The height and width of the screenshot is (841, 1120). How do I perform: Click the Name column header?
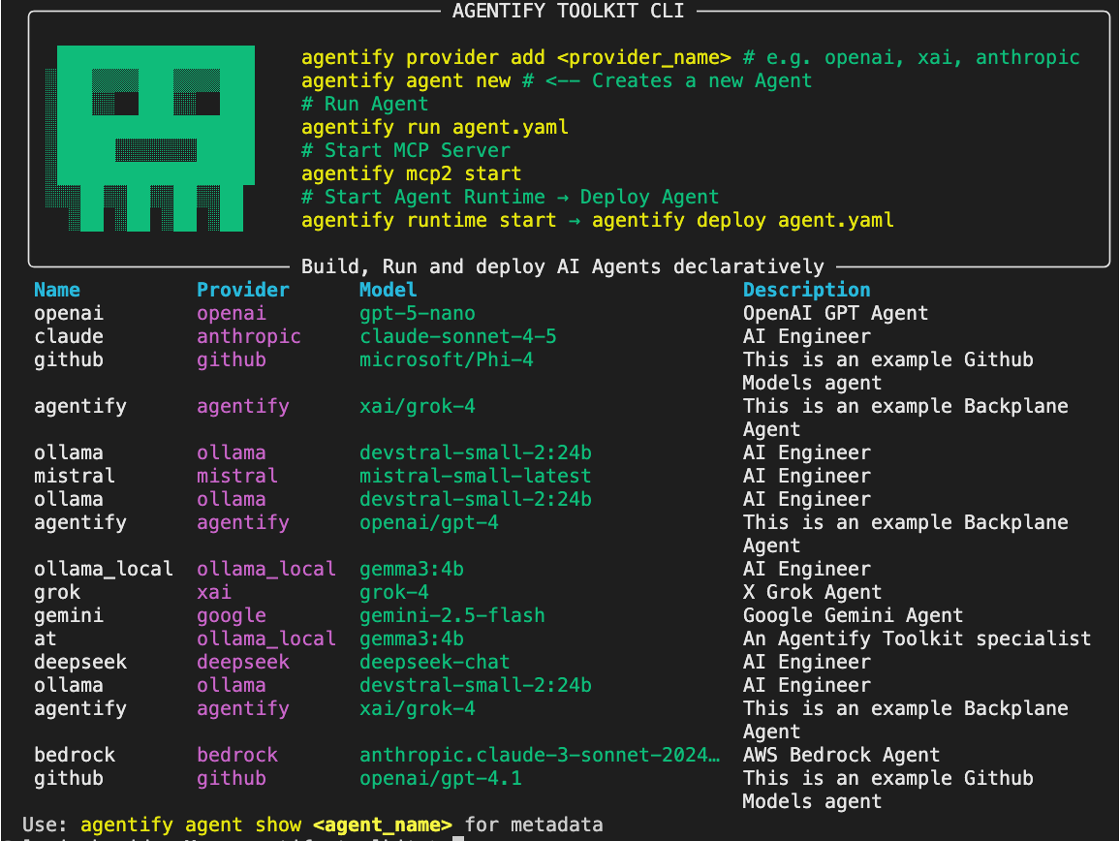pyautogui.click(x=57, y=290)
